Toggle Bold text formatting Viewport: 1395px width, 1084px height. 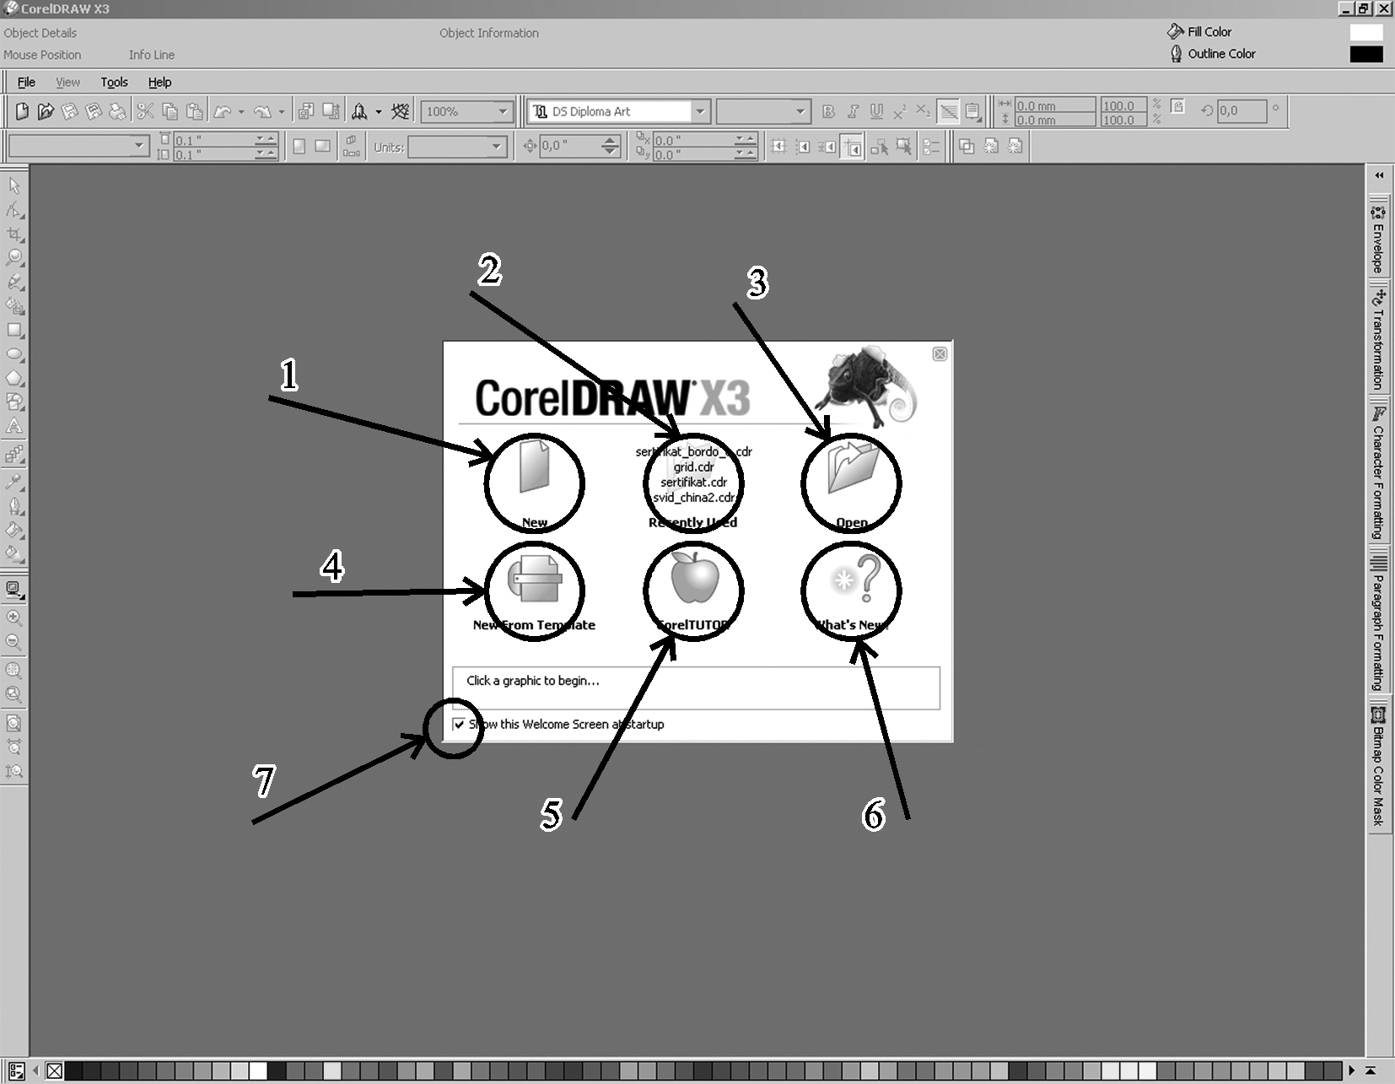pyautogui.click(x=828, y=111)
